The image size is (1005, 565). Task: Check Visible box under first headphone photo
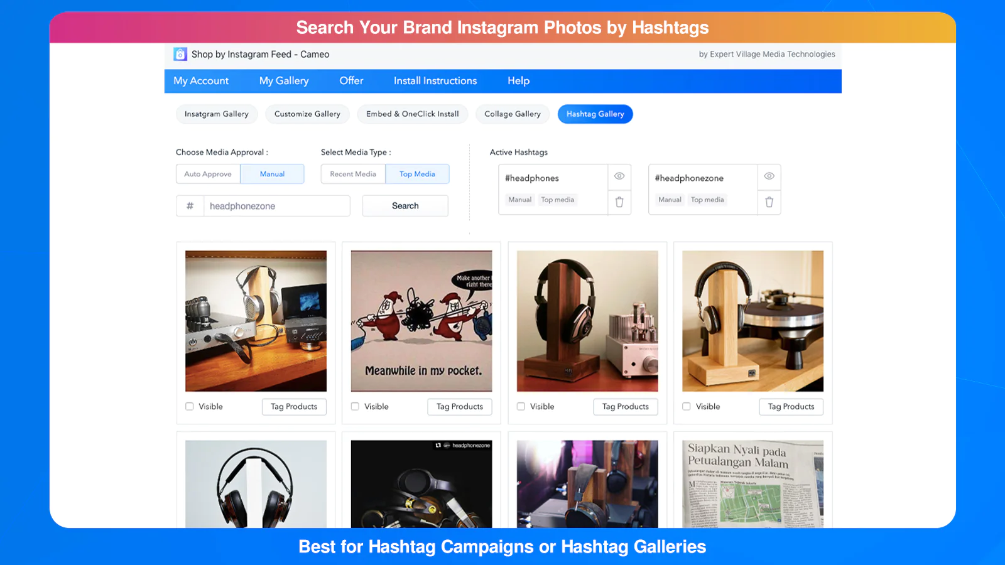click(x=190, y=406)
